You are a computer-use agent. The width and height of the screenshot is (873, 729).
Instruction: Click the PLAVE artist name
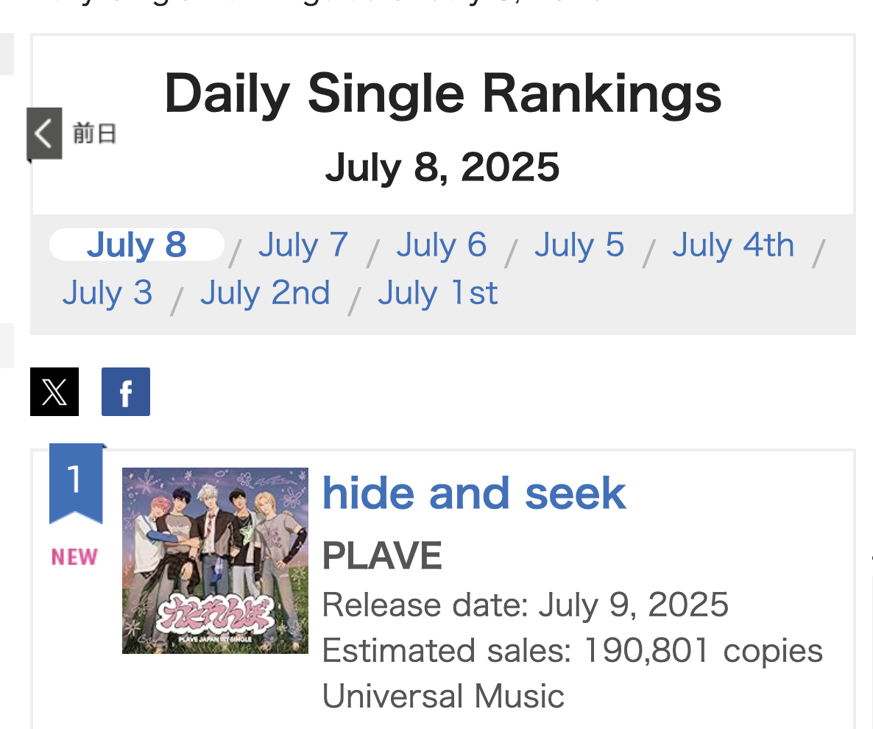point(382,556)
